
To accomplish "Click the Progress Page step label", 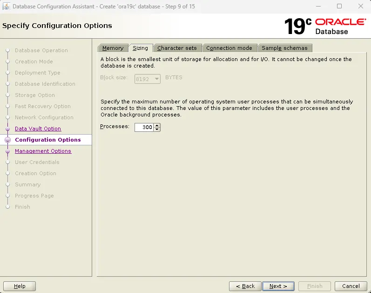I will [34, 196].
